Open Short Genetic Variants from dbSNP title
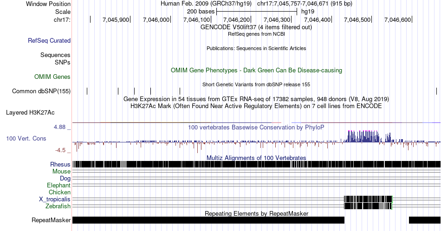 point(256,84)
